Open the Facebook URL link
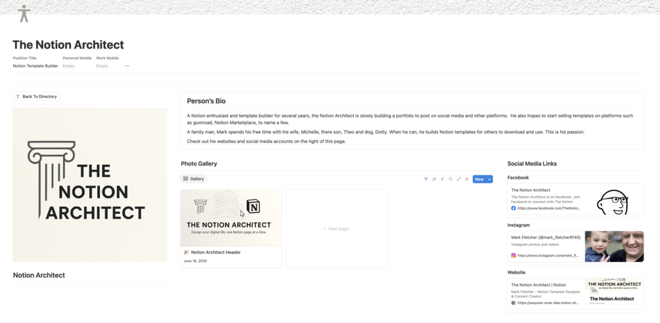 (548, 208)
